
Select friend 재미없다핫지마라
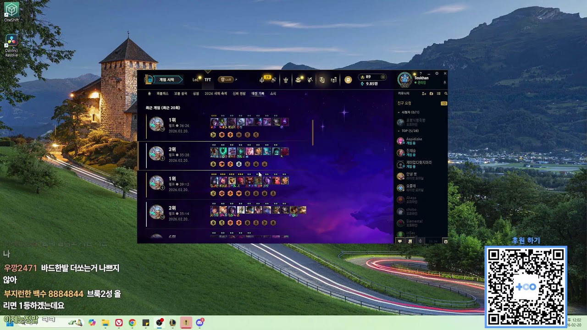click(x=421, y=165)
